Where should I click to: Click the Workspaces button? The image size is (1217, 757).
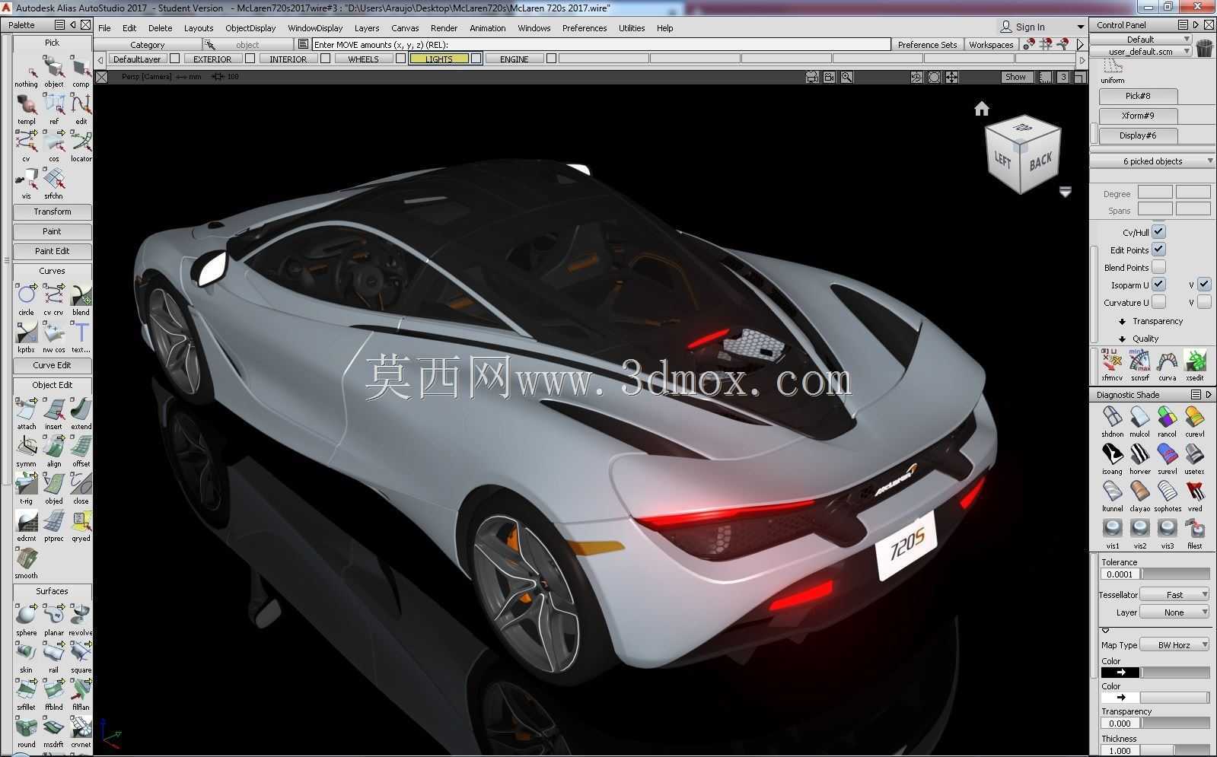[x=991, y=45]
